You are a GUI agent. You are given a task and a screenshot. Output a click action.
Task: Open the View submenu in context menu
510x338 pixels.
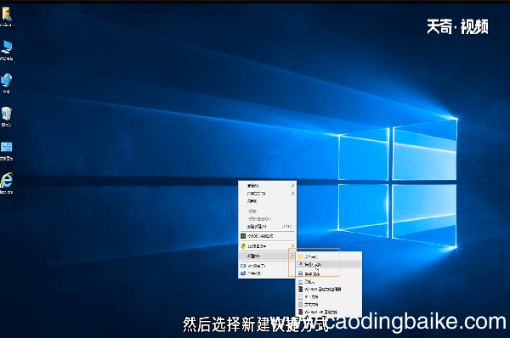click(x=267, y=186)
